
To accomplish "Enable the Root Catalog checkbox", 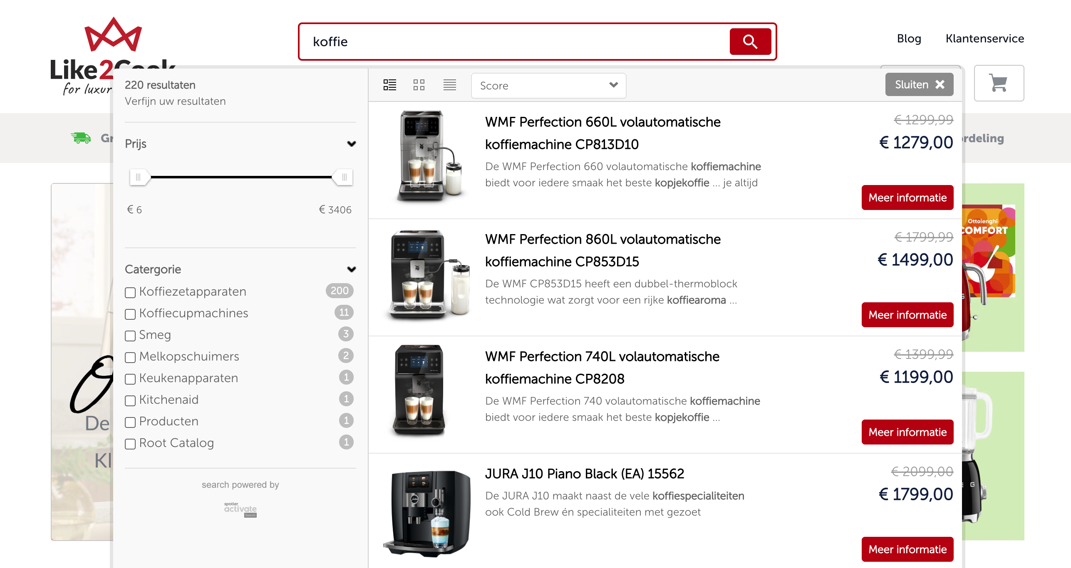I will click(x=130, y=444).
